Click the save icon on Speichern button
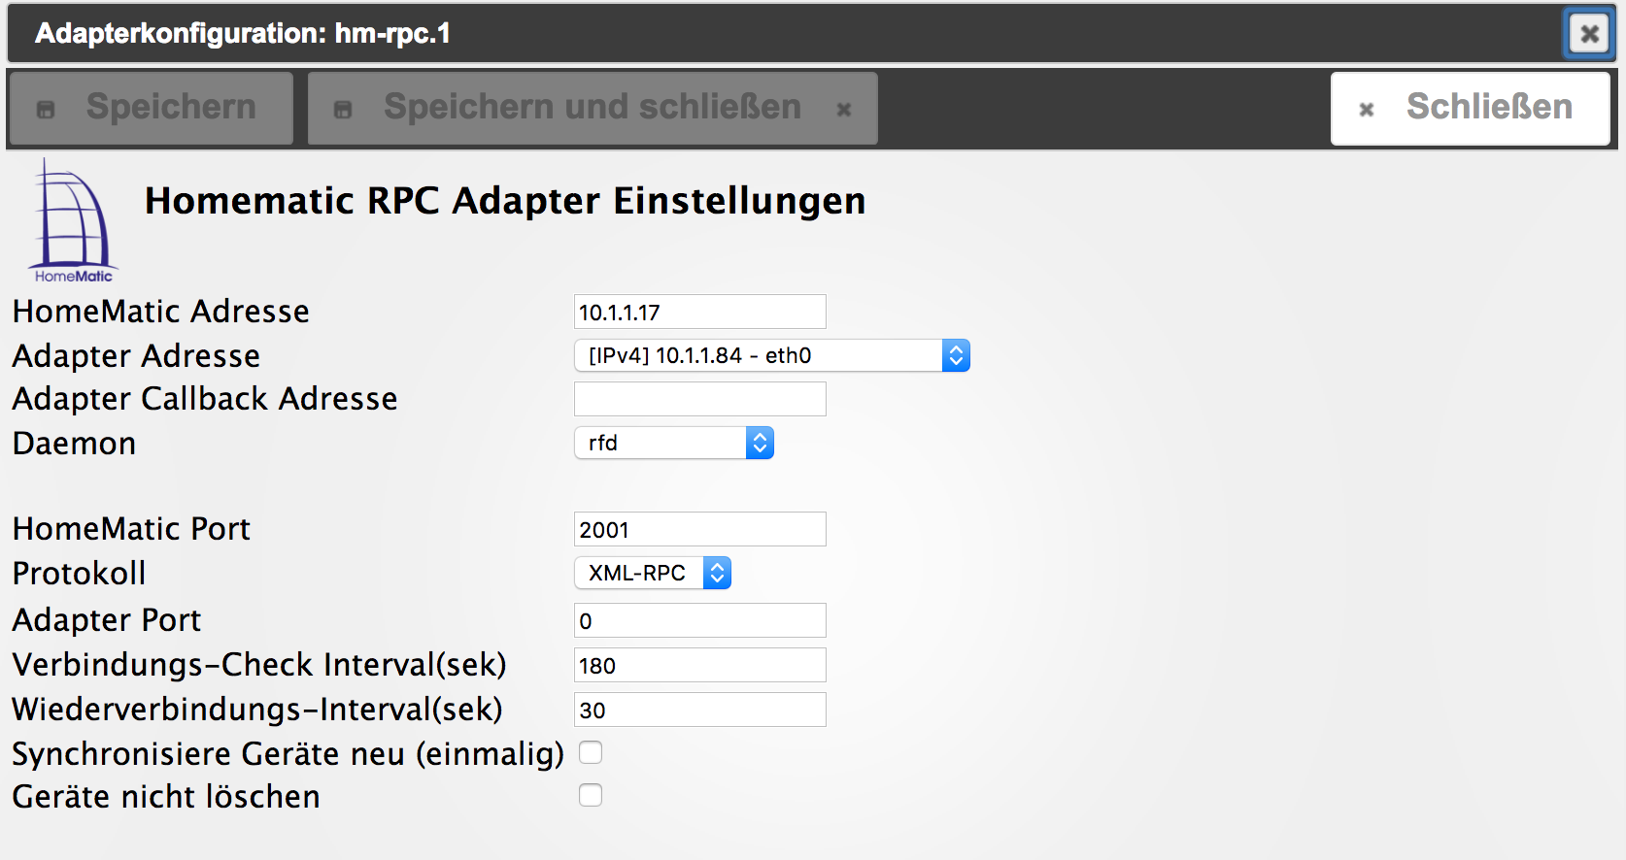This screenshot has width=1626, height=860. coord(46,110)
